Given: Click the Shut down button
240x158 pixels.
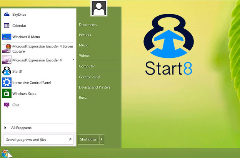Looking at the screenshot, I should coord(89,139).
